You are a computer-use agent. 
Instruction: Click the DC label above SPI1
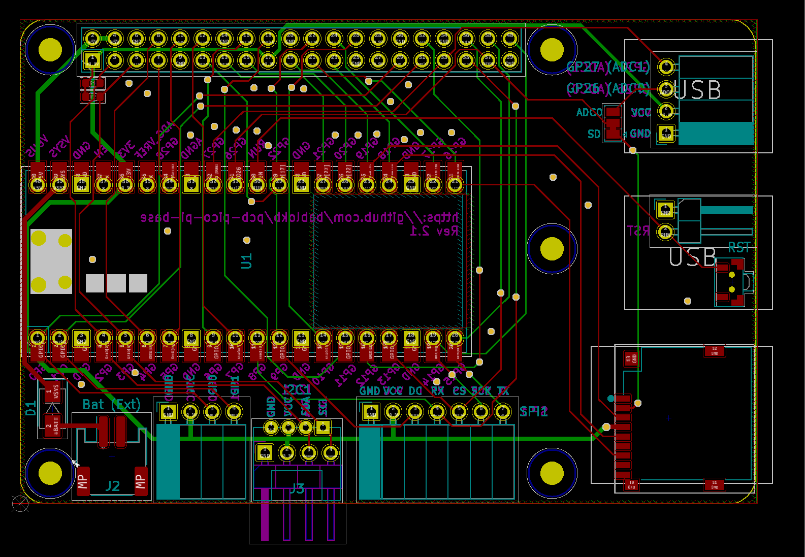point(415,391)
